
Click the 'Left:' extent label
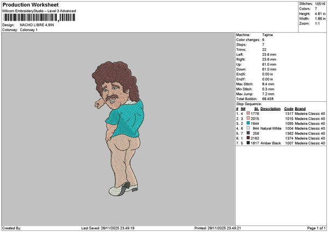tap(240, 55)
